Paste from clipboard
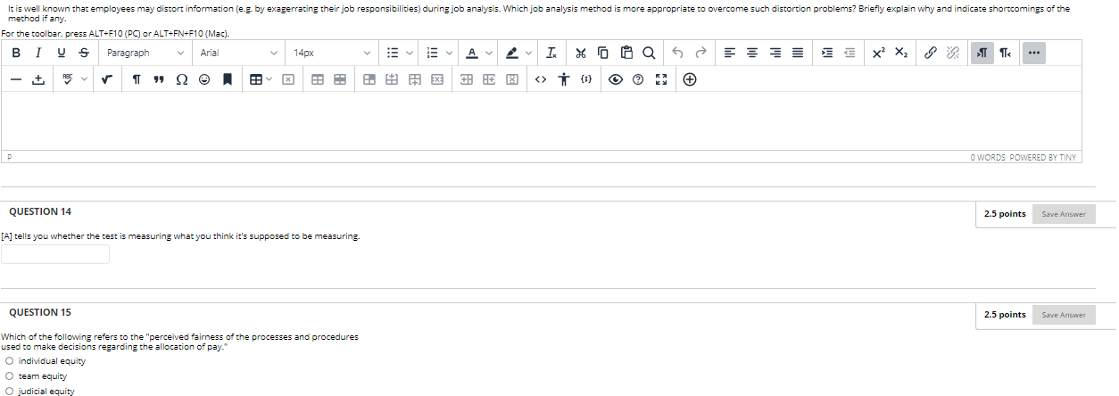Image resolution: width=1119 pixels, height=396 pixels. (626, 53)
